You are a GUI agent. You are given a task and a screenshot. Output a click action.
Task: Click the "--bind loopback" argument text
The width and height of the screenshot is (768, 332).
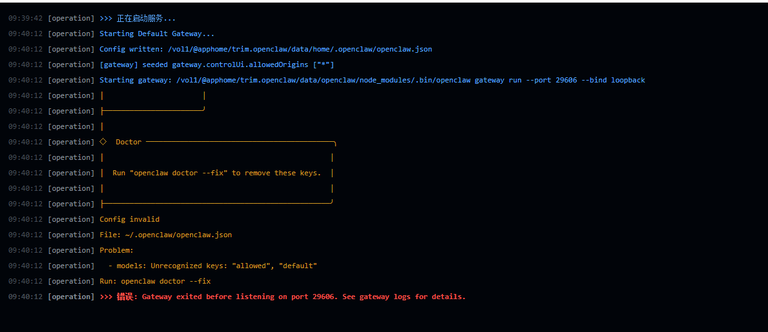point(613,80)
